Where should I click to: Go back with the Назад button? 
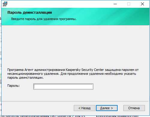pyautogui.click(x=85, y=108)
